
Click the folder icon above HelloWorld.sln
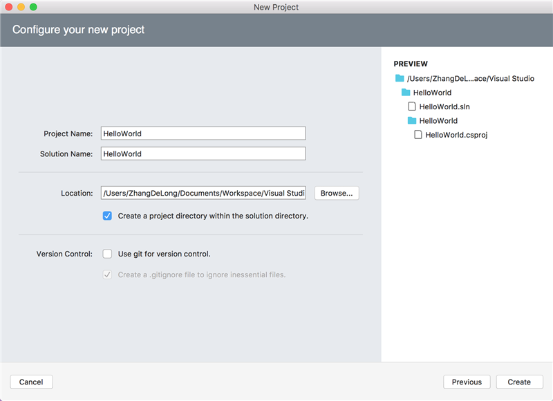point(406,93)
